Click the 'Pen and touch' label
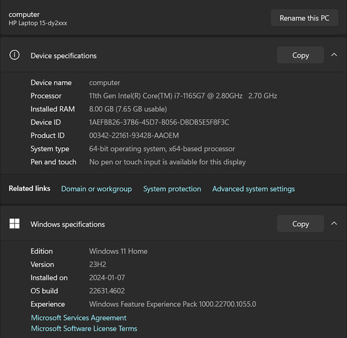 [53, 162]
